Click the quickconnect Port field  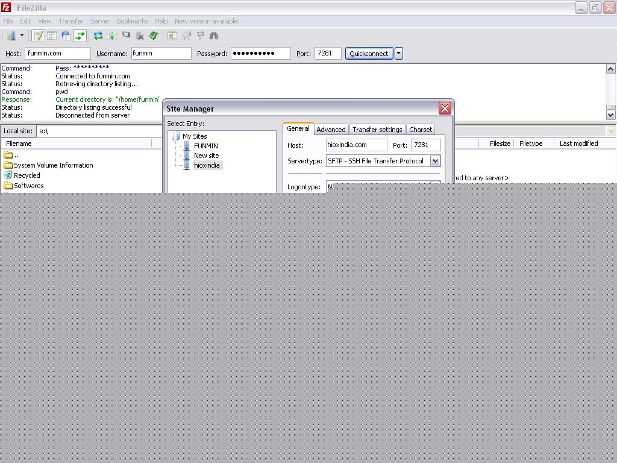tap(328, 53)
